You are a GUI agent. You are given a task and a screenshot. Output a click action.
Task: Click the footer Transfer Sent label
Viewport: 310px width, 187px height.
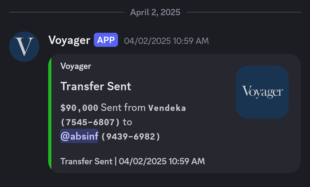pyautogui.click(x=86, y=161)
